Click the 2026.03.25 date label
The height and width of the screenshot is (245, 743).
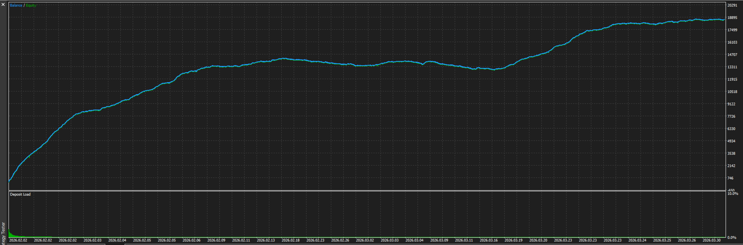tap(662, 240)
